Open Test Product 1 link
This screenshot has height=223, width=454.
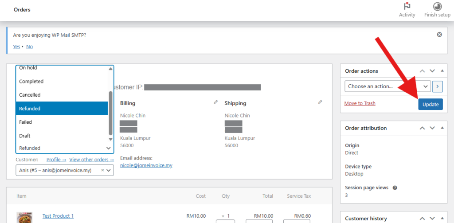coord(58,216)
